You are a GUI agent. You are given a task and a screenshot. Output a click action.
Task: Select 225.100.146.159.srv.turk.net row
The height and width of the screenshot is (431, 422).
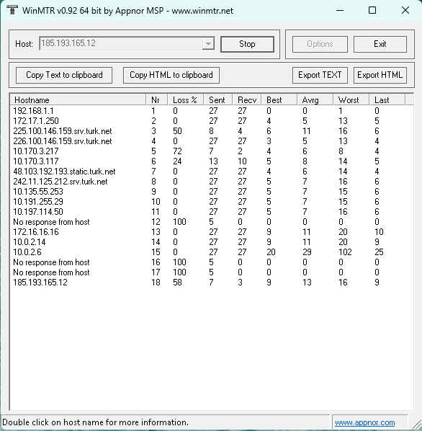click(212, 131)
